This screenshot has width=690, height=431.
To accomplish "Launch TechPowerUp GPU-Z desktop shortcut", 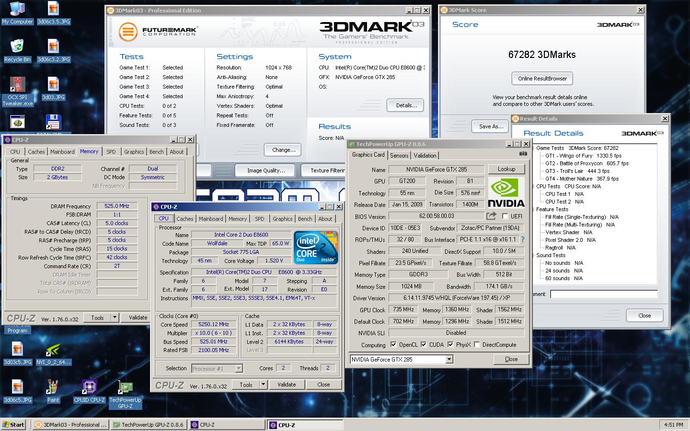I will pos(125,394).
